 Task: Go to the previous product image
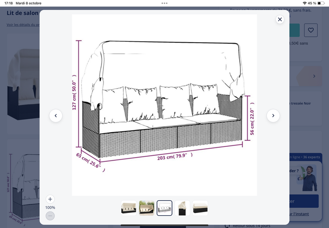coord(55,115)
